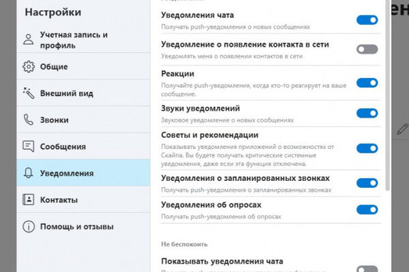The width and height of the screenshot is (409, 272).
Task: Click the phone handset icon for Звонки
Action: point(29,120)
